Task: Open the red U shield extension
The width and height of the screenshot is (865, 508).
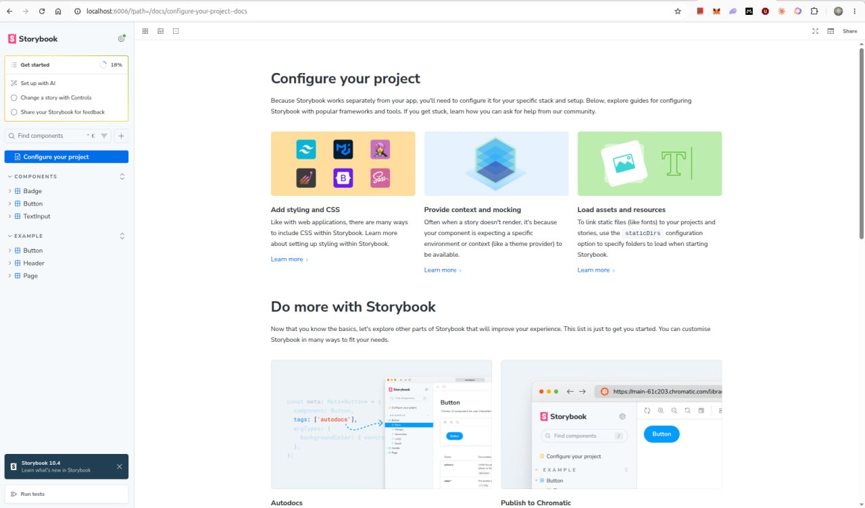Action: coord(765,11)
